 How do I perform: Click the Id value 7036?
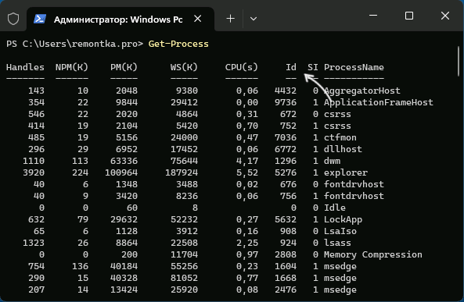coord(286,137)
